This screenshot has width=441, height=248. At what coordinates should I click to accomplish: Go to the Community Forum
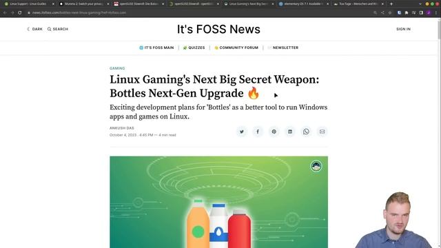tap(236, 48)
